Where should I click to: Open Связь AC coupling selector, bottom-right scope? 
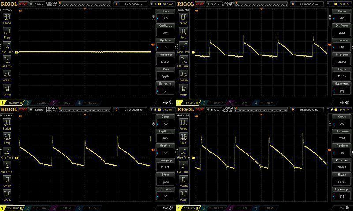tap(342, 121)
